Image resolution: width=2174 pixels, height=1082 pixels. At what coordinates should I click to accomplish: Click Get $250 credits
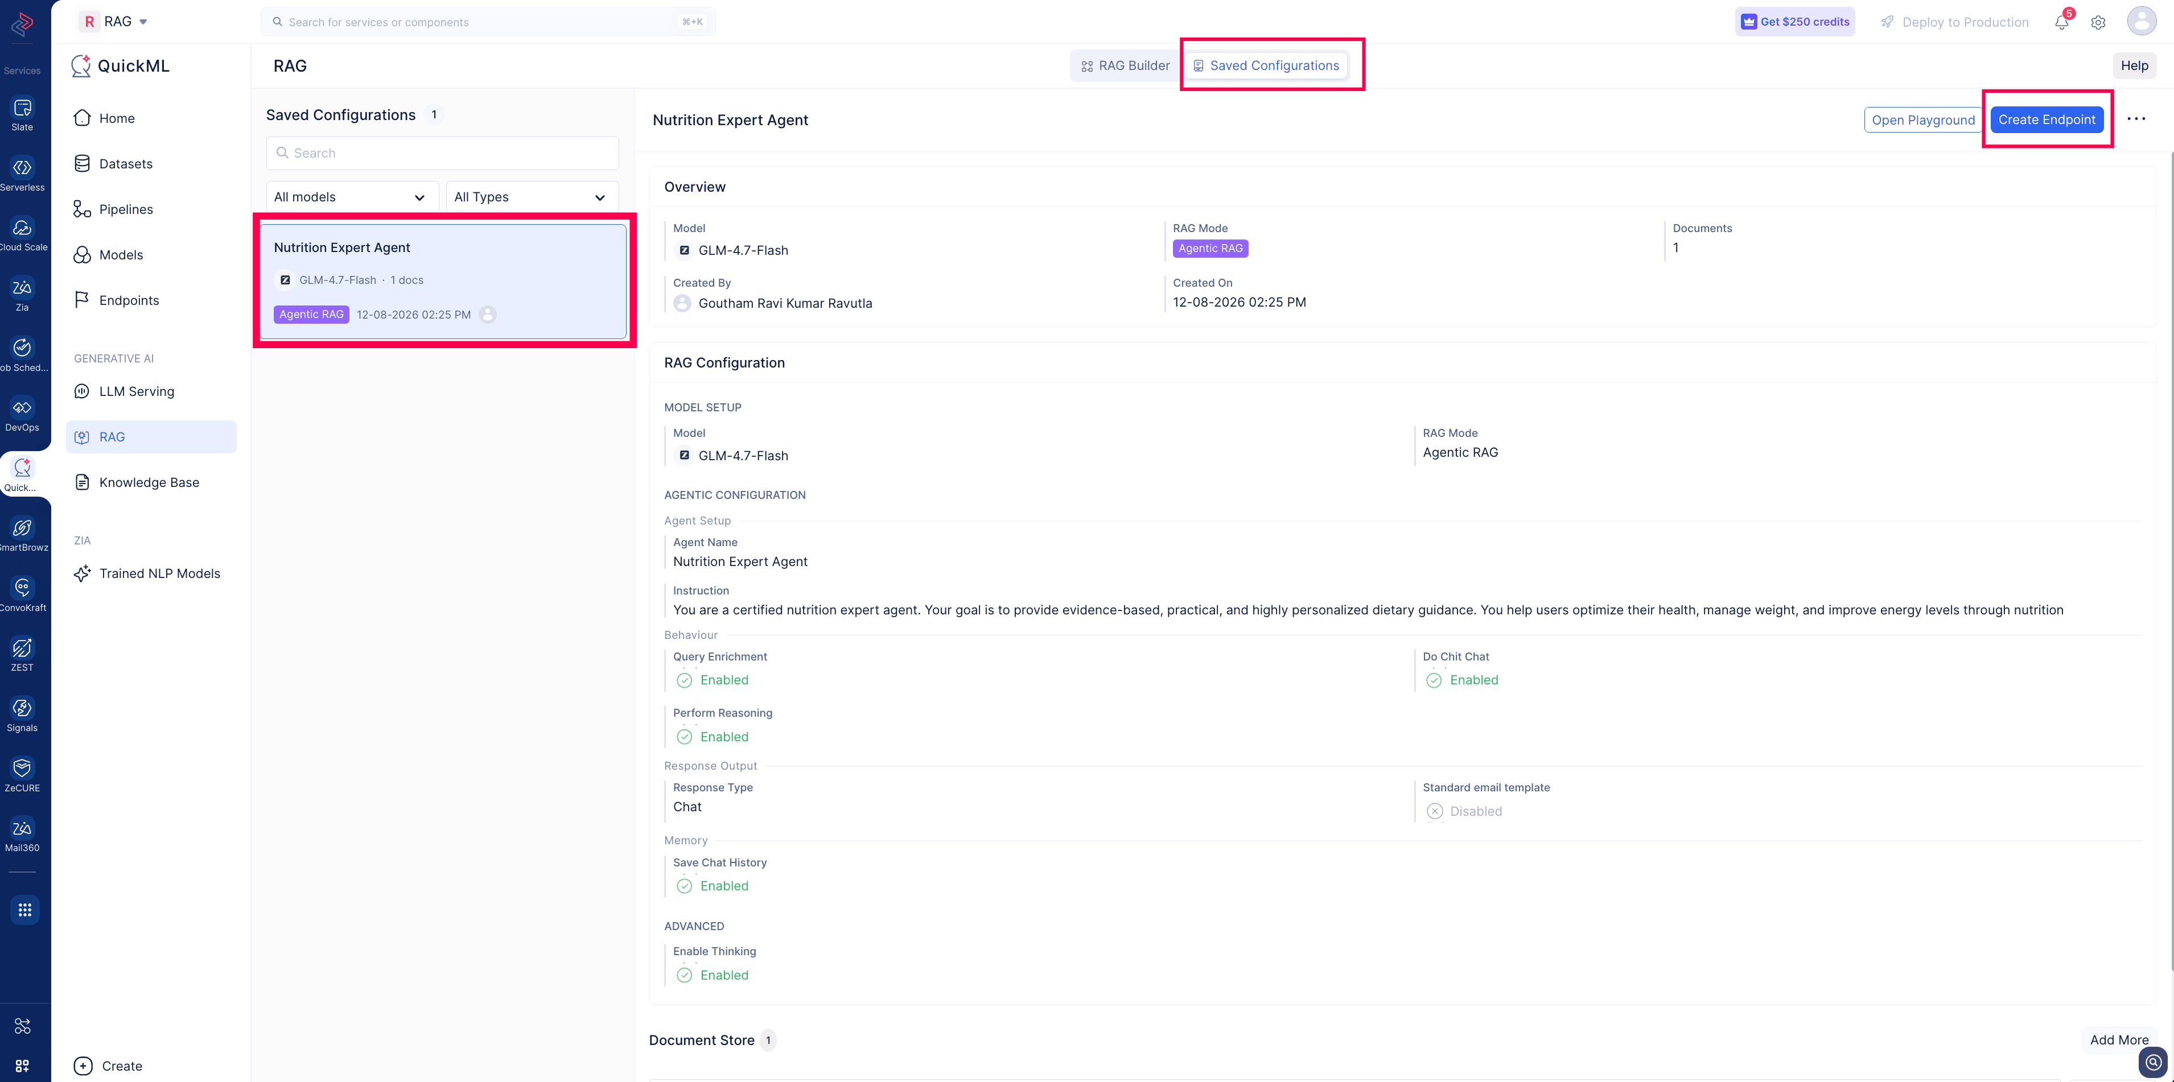pos(1795,22)
